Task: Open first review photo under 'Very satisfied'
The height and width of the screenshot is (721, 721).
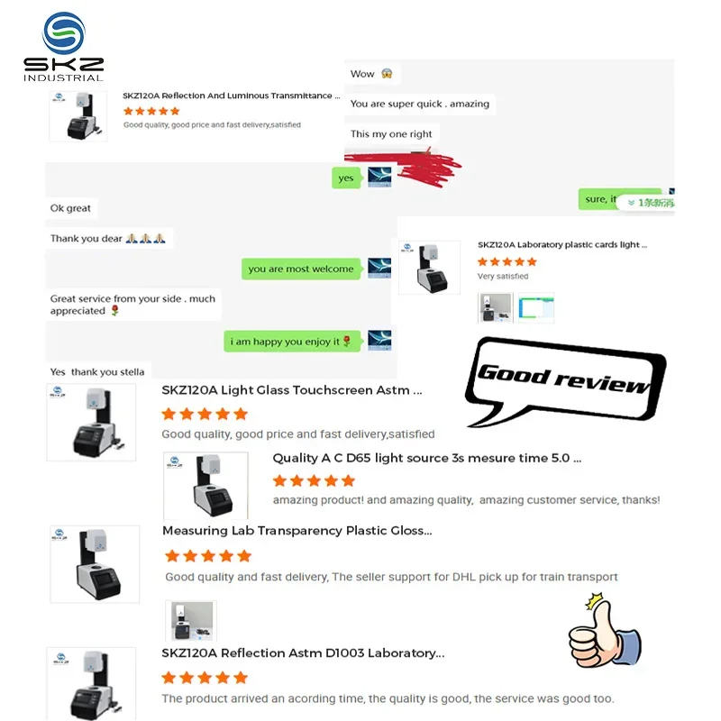Action: (495, 307)
